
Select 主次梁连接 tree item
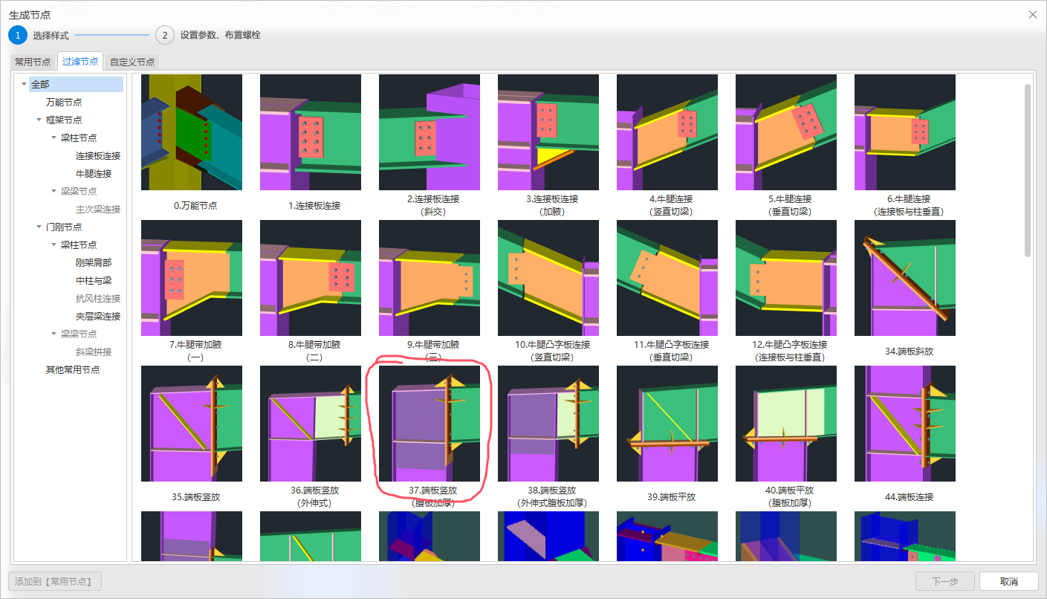point(98,209)
